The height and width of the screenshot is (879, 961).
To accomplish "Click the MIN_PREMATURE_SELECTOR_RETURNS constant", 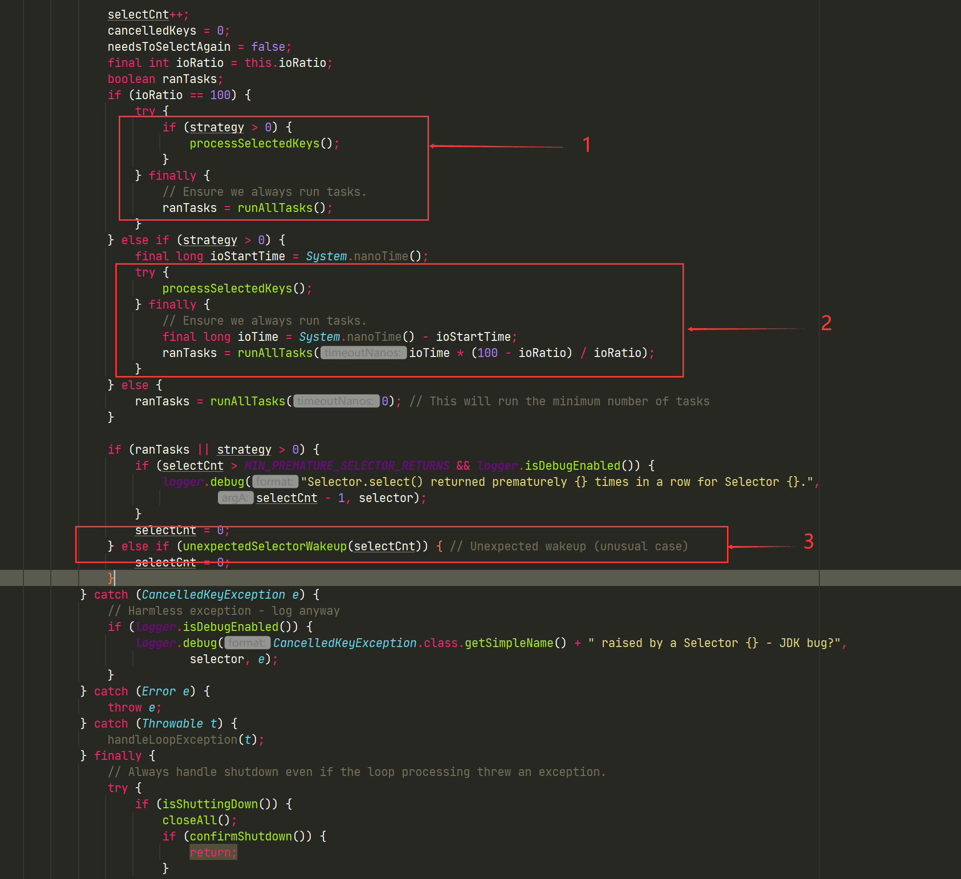I will coord(346,466).
